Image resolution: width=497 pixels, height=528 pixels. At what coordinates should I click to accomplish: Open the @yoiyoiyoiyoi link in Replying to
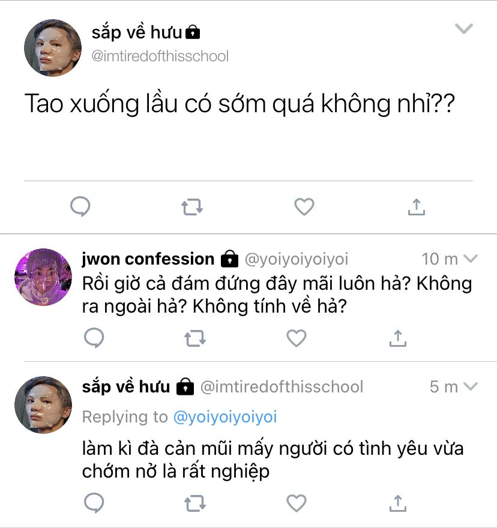tap(225, 417)
